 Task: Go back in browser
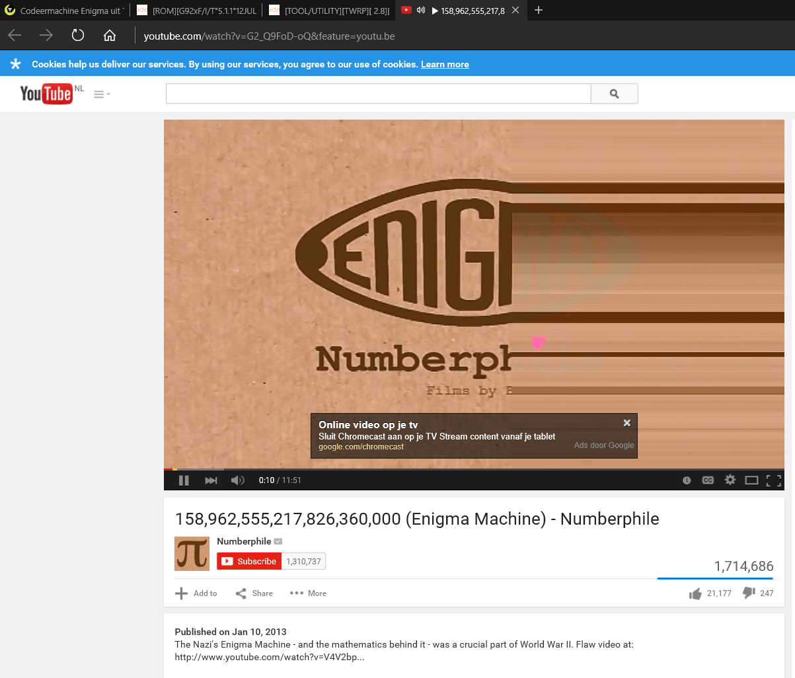pos(15,36)
